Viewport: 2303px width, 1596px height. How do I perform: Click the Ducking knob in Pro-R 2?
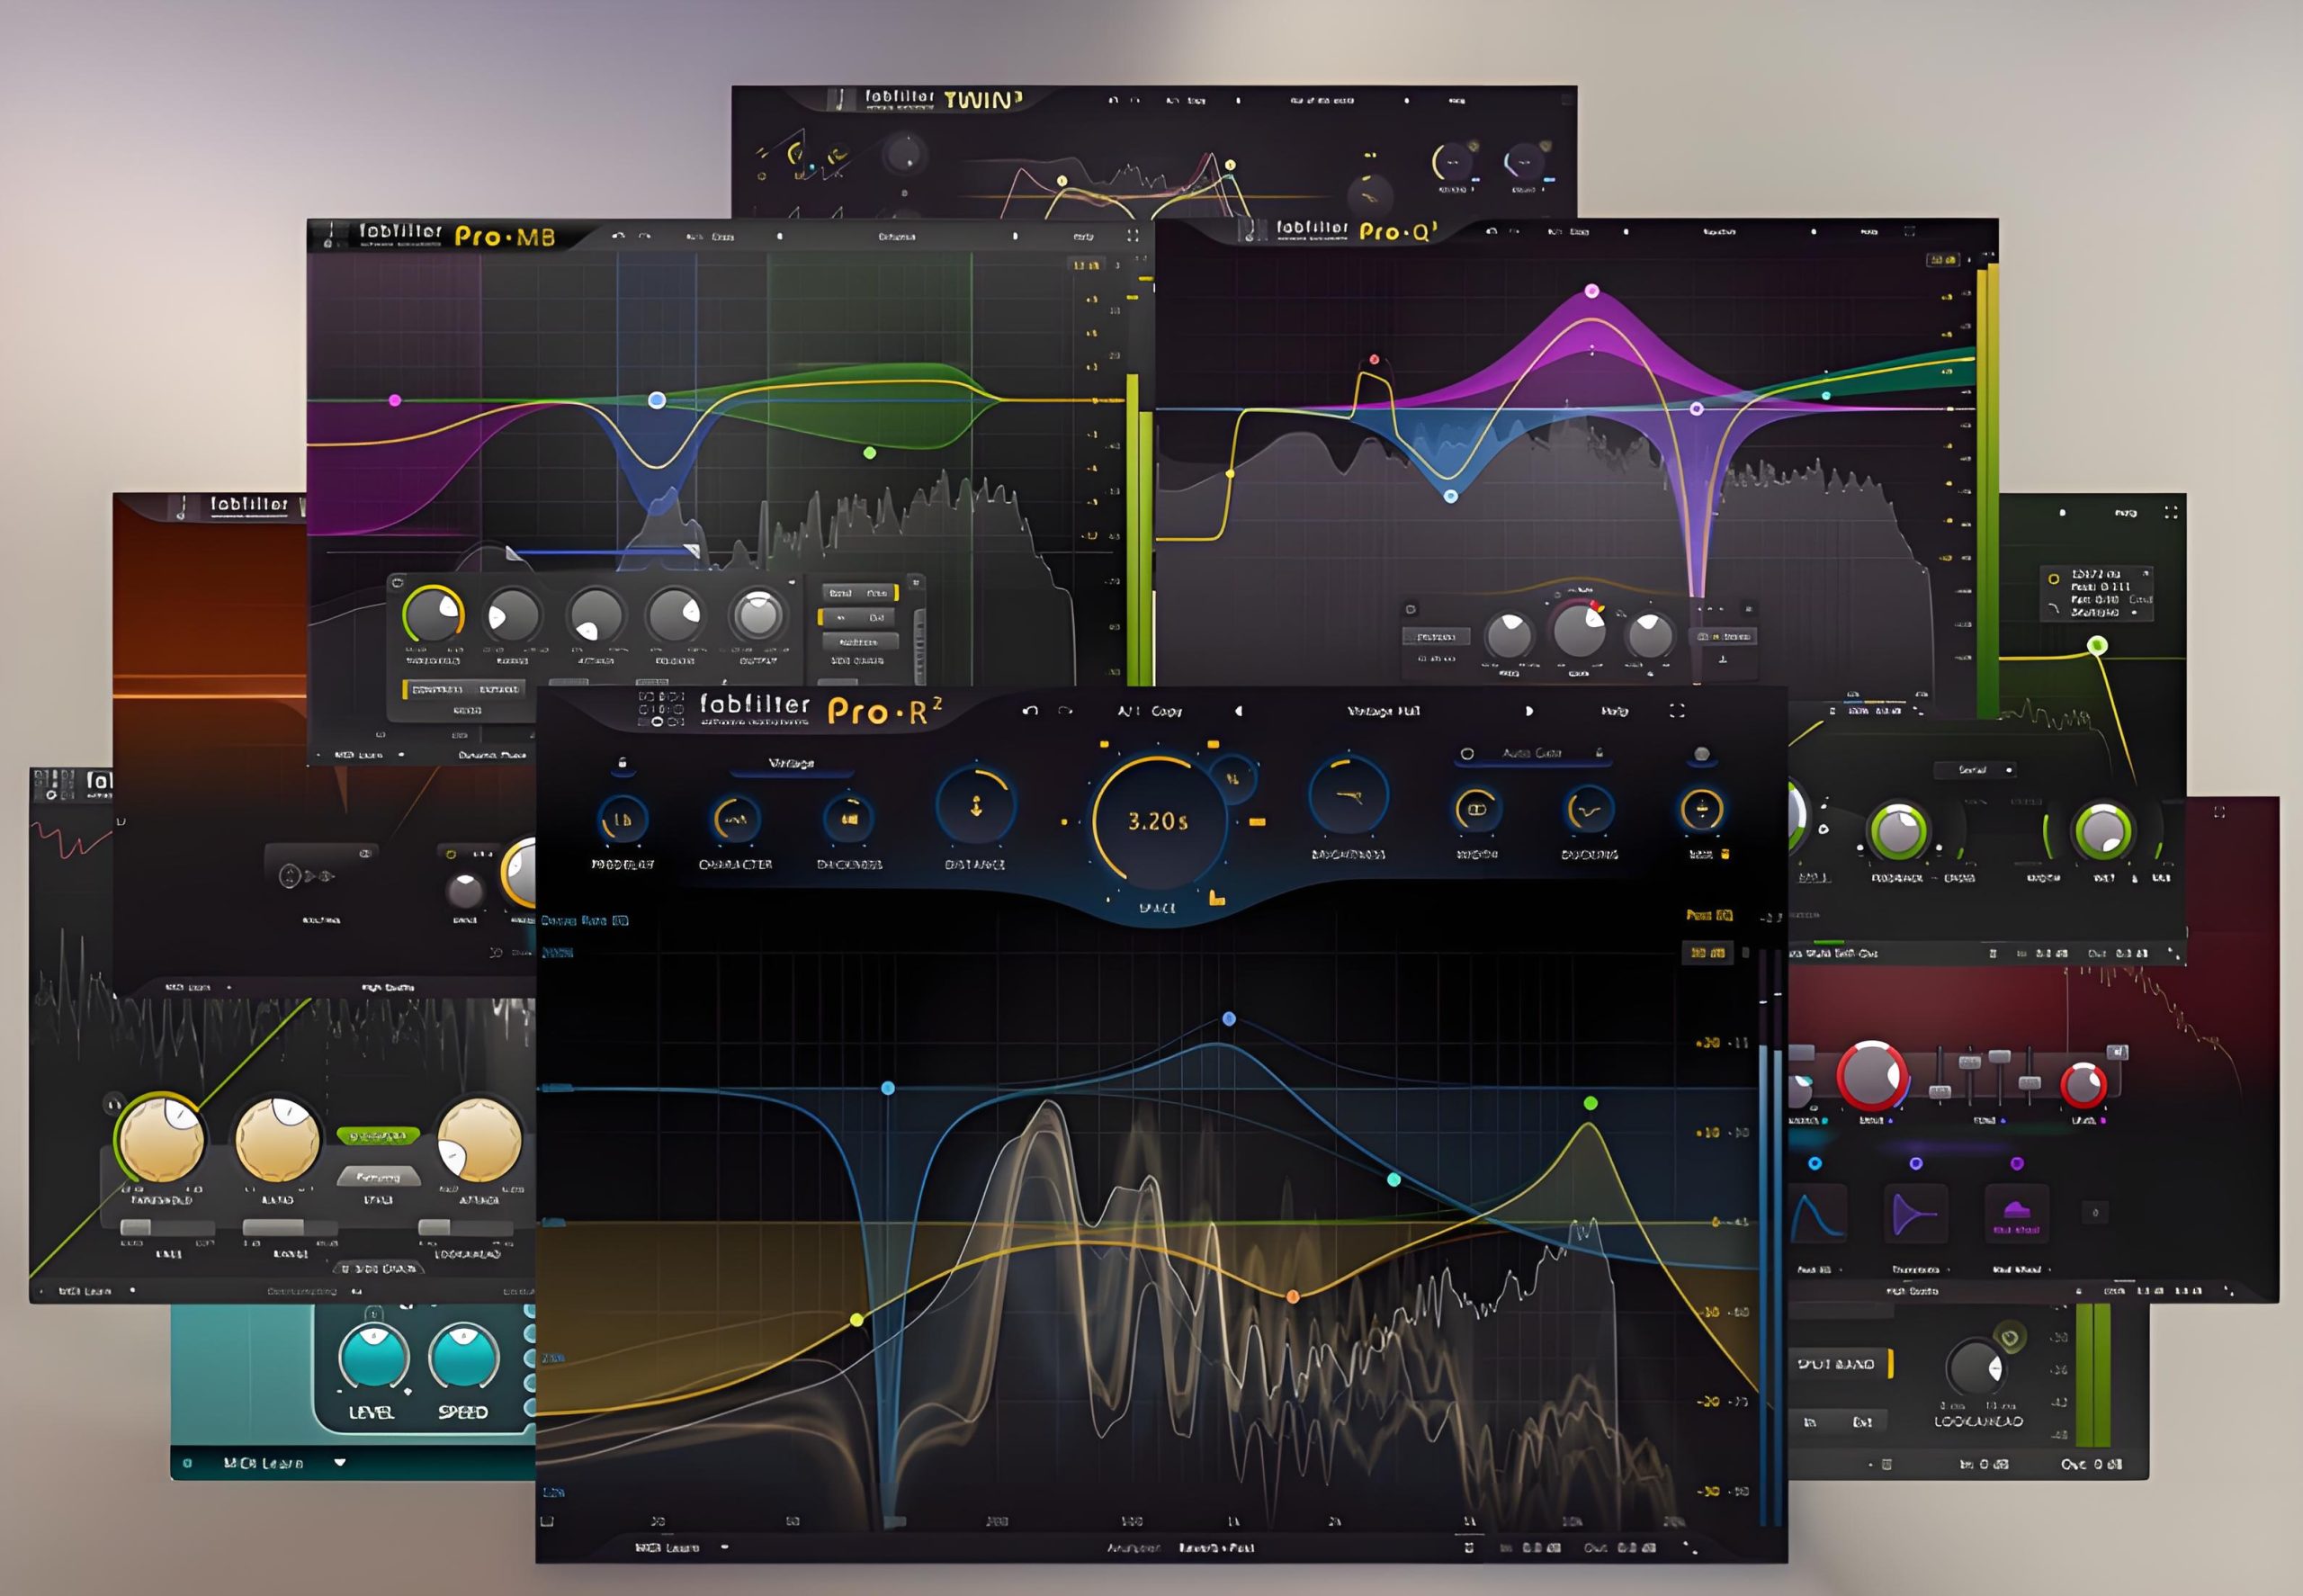1589,809
